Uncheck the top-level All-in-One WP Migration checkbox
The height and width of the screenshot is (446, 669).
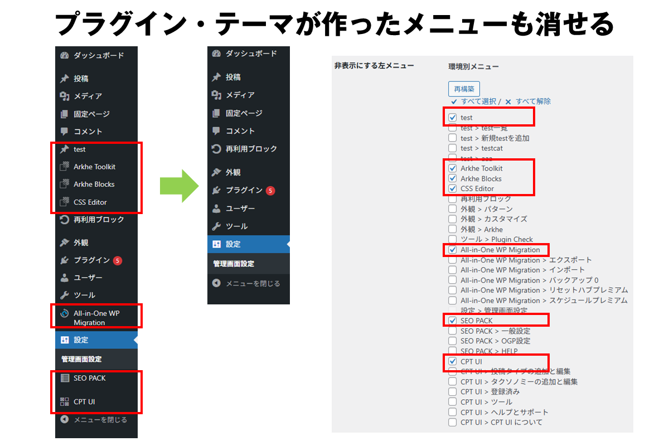tap(453, 250)
